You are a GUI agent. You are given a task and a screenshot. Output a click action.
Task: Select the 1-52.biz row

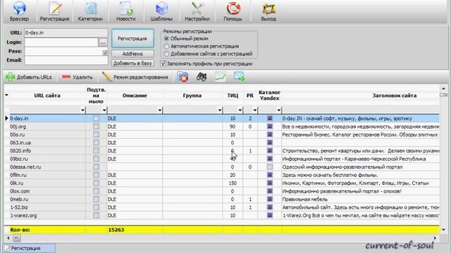tap(221, 207)
